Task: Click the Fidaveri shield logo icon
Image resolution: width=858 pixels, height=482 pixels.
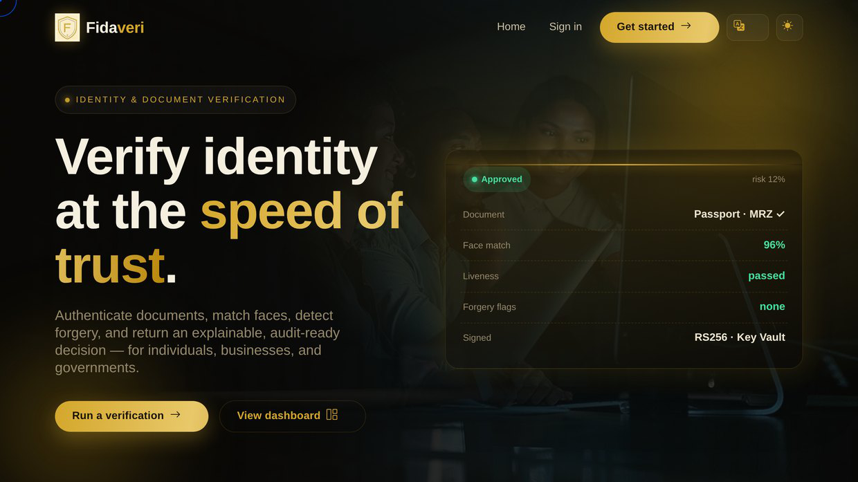Action: (67, 28)
